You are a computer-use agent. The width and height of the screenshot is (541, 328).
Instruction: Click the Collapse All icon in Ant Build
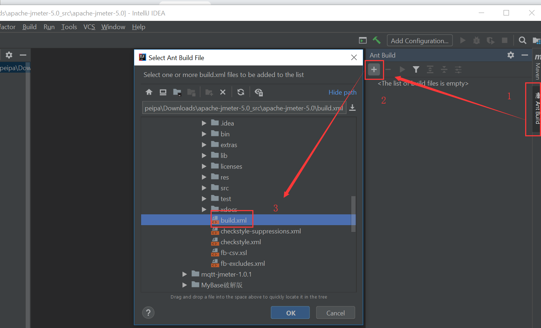click(444, 69)
